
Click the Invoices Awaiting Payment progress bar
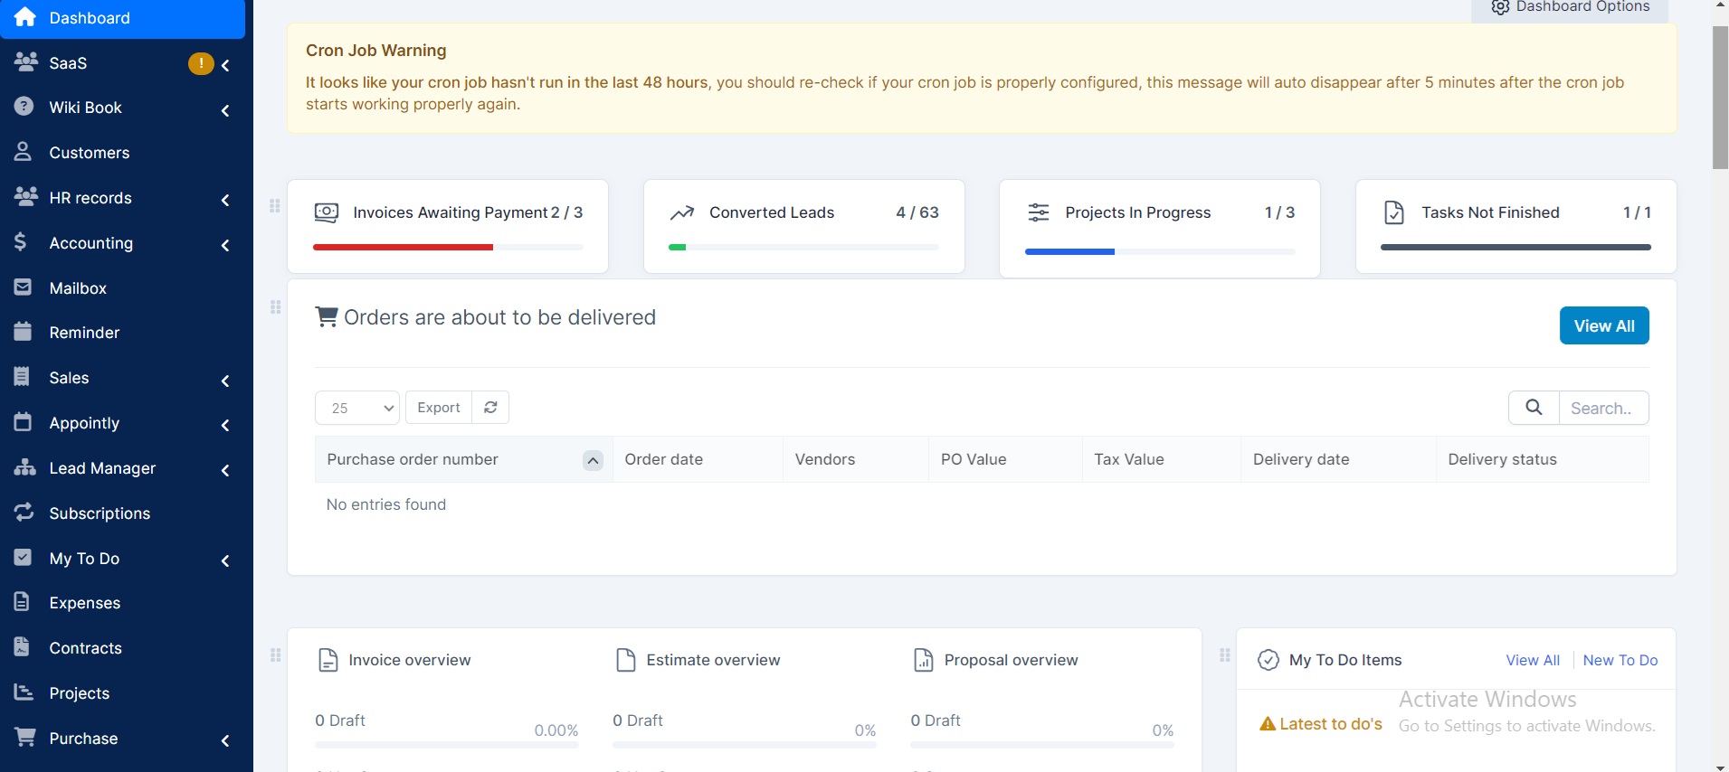pos(448,247)
